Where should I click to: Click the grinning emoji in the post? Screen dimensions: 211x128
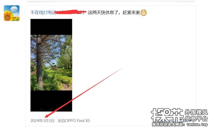[144, 13]
